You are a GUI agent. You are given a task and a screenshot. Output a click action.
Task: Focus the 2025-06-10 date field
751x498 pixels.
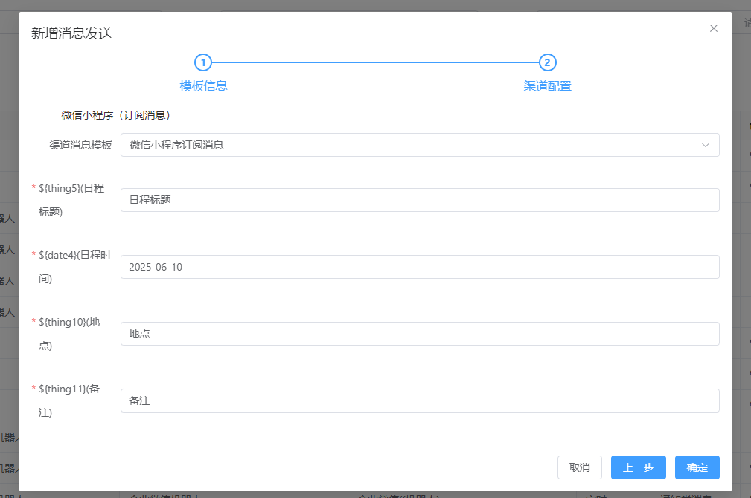tap(420, 267)
